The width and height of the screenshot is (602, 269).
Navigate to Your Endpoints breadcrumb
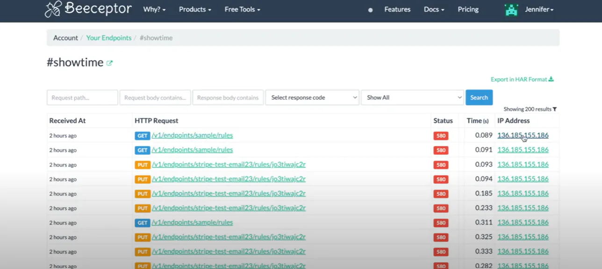coord(109,38)
